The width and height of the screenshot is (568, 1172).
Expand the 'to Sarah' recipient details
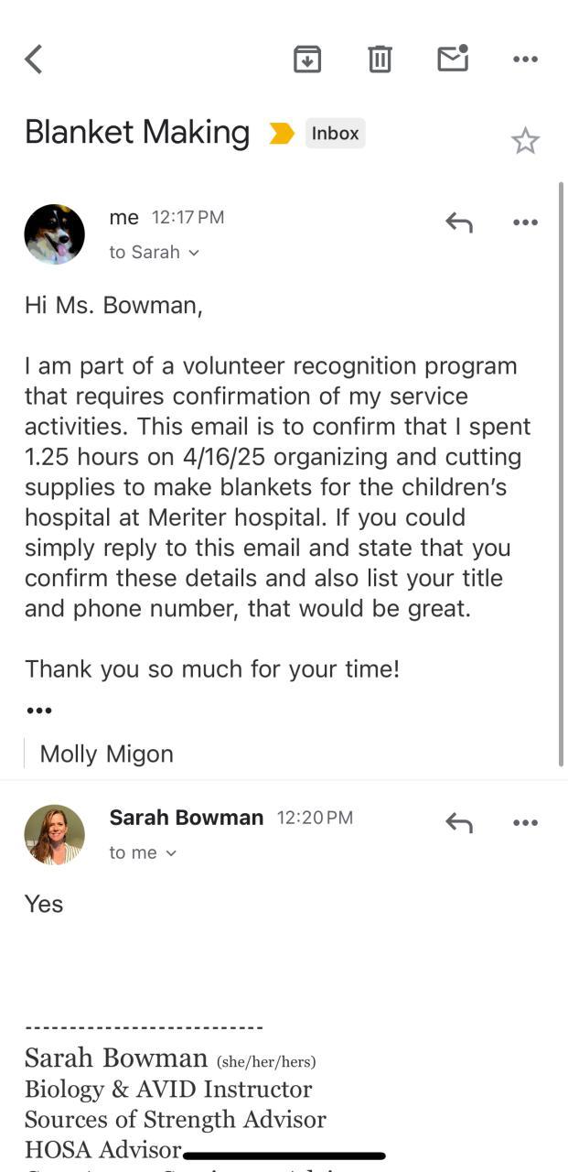click(x=154, y=253)
